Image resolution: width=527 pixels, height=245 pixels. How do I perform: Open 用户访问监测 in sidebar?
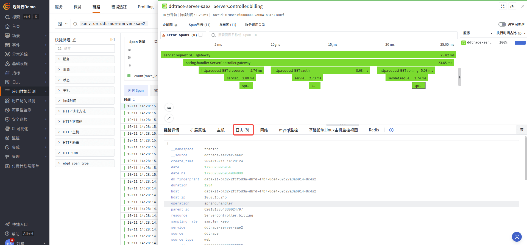25,101
